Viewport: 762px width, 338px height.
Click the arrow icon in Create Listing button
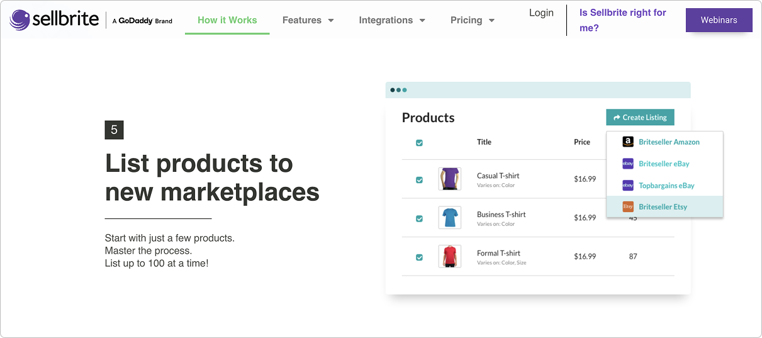617,118
